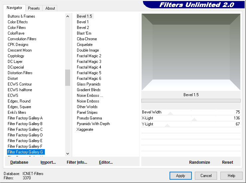Choose the Other Worlds filter
The width and height of the screenshot is (246, 183).
point(87,107)
